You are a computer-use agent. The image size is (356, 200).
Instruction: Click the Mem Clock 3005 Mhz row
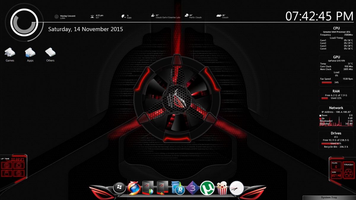[x=336, y=69]
